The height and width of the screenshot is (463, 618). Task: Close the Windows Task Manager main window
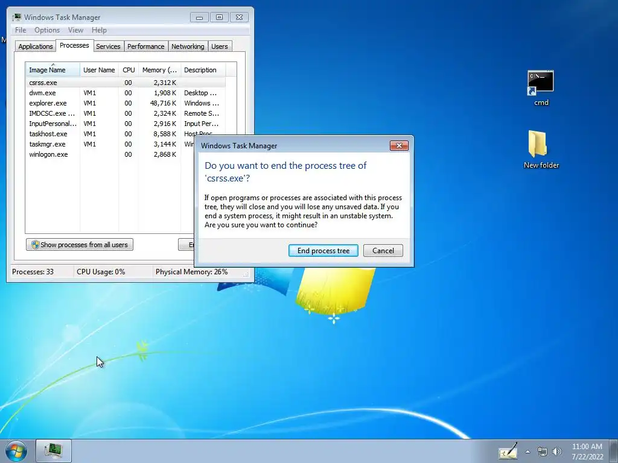pos(239,17)
